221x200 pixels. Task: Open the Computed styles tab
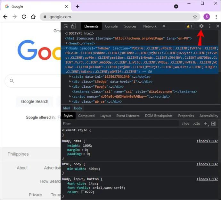coord(86,116)
